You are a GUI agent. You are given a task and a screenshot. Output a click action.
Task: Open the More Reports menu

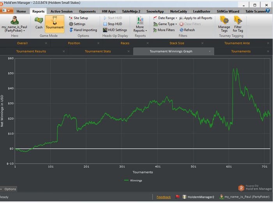(x=140, y=24)
